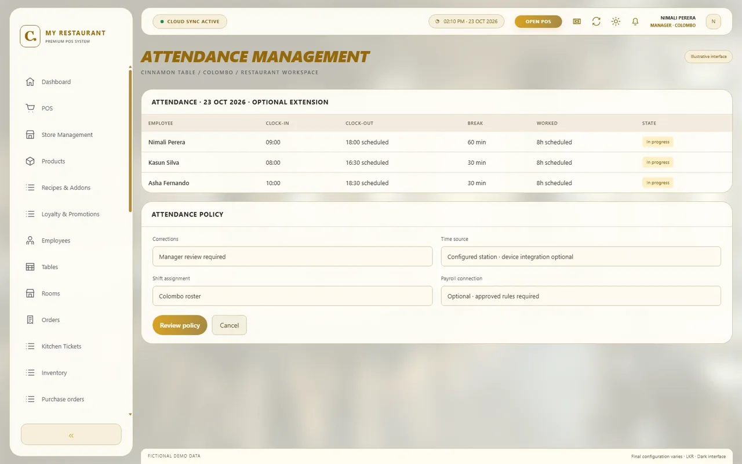This screenshot has height=464, width=742.
Task: Click the Open POS button
Action: click(x=538, y=21)
